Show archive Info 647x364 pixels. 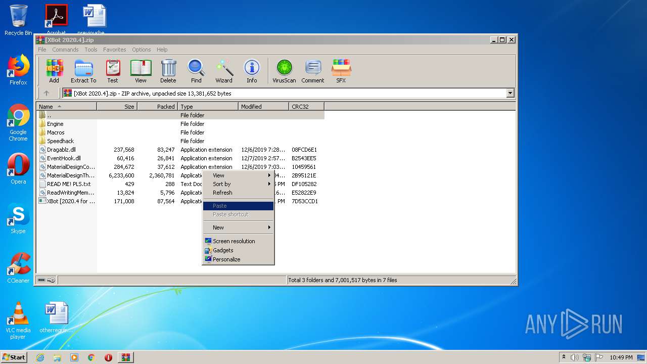(252, 71)
